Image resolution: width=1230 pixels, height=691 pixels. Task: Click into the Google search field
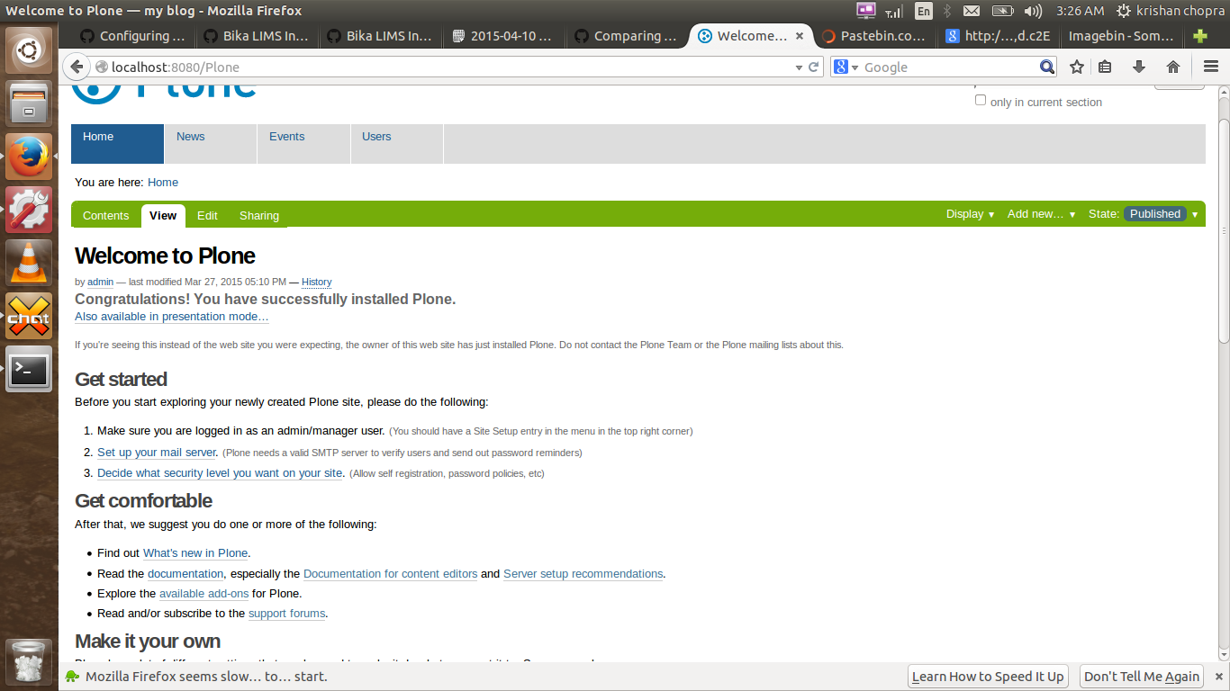950,67
